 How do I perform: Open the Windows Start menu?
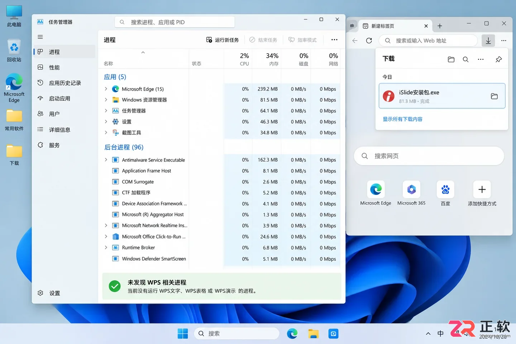[x=183, y=334]
